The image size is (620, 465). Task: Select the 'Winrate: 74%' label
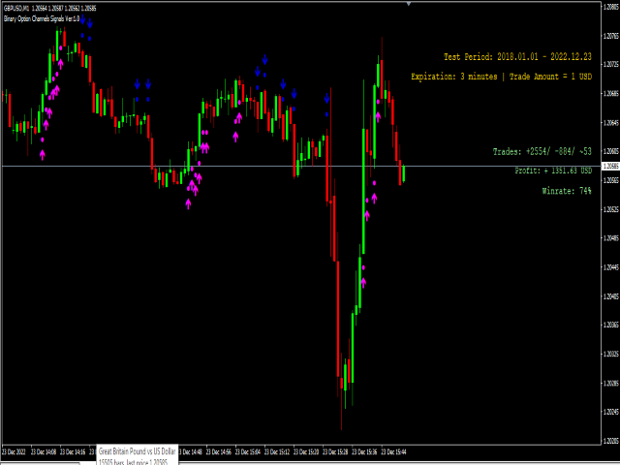click(x=567, y=192)
